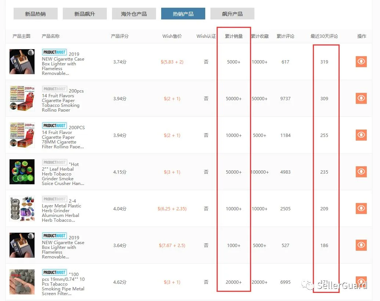This screenshot has height=301, width=380.
Task: Click metal screen filter product thumbnail
Action: (x=22, y=282)
